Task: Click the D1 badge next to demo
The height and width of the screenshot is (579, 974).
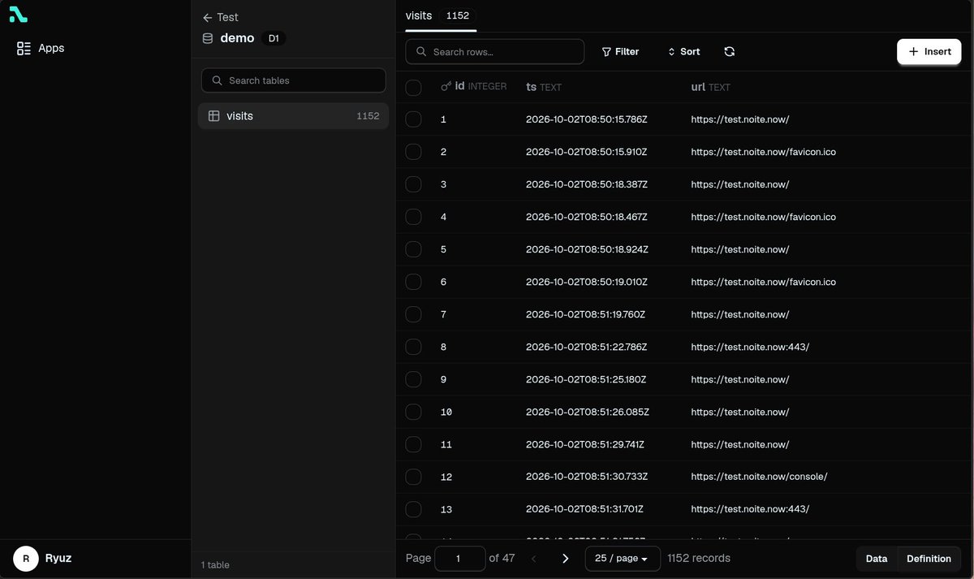Action: click(x=274, y=38)
